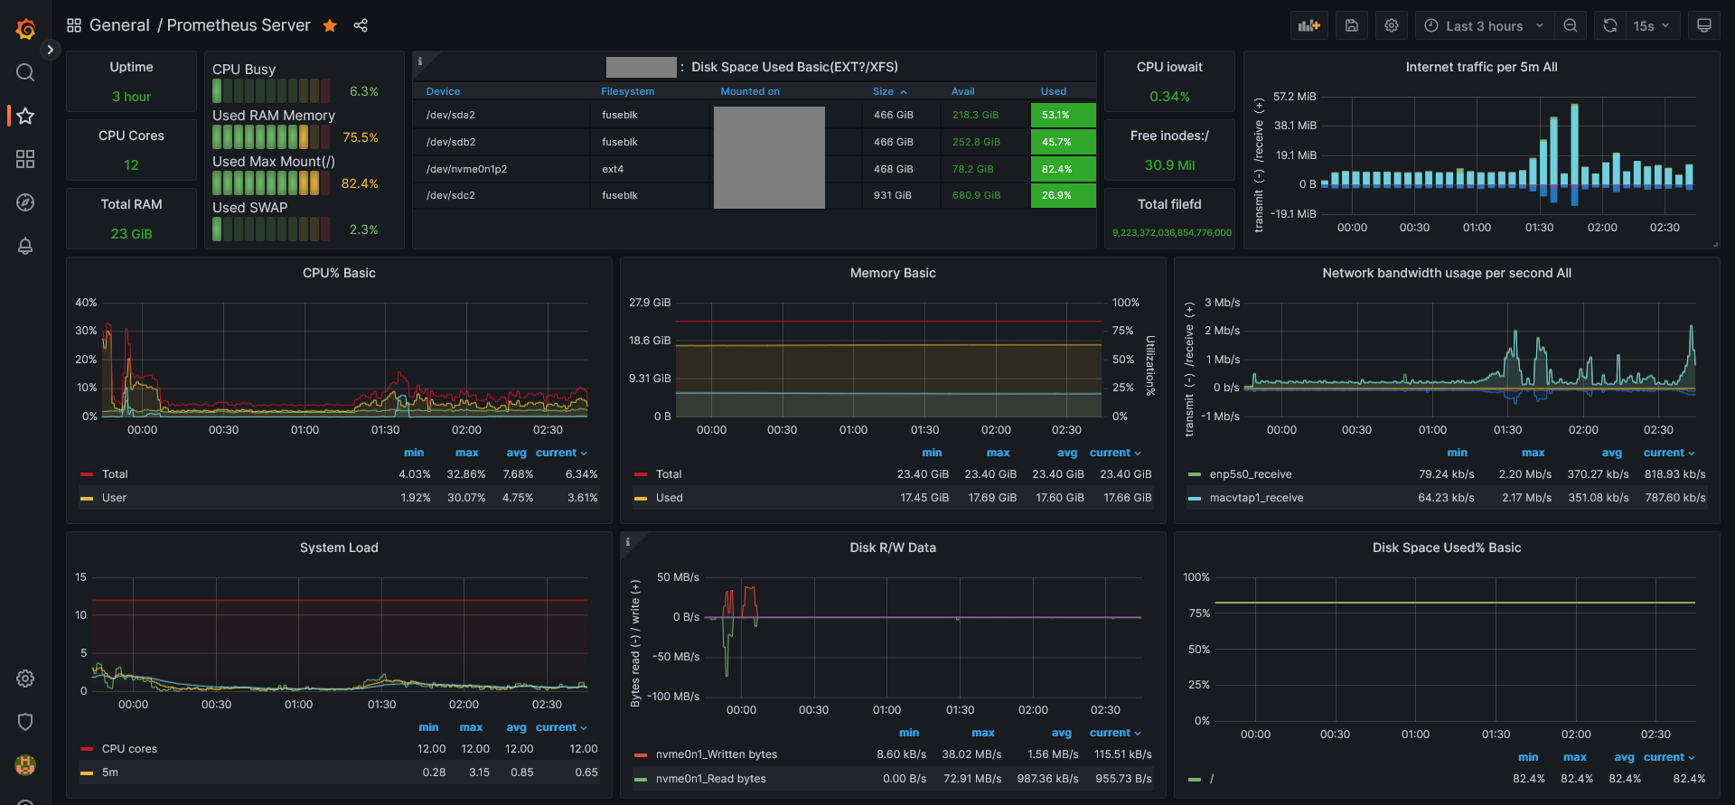Open the Explore compass icon
This screenshot has height=805, width=1735.
tap(25, 202)
